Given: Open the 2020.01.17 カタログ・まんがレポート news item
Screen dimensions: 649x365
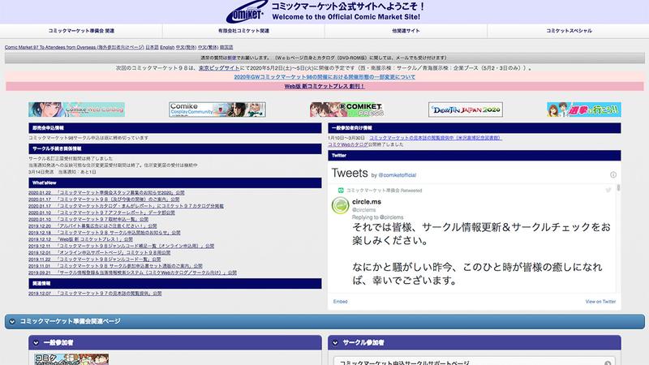Looking at the screenshot, I should 126,206.
